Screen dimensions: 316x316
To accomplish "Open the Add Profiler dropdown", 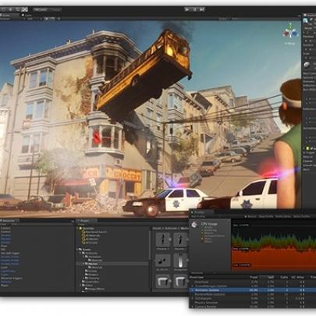I will pos(198,216).
